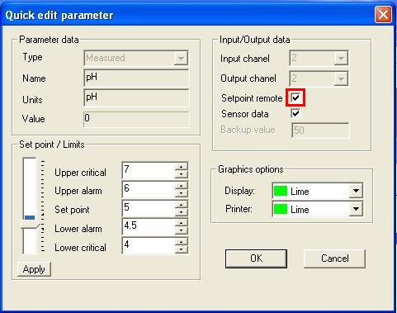Click the Upper critical label
The width and height of the screenshot is (397, 313).
click(80, 173)
